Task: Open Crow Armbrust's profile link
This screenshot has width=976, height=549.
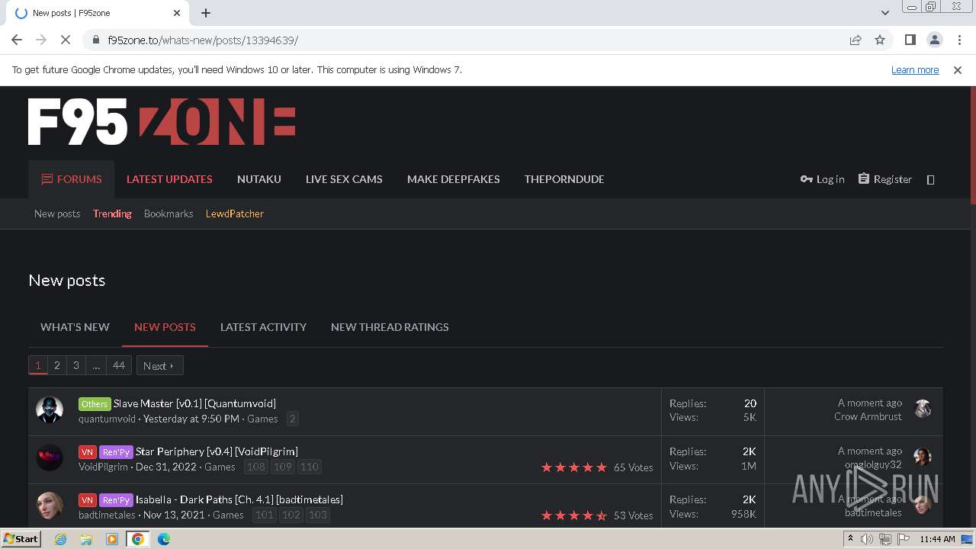Action: [868, 417]
